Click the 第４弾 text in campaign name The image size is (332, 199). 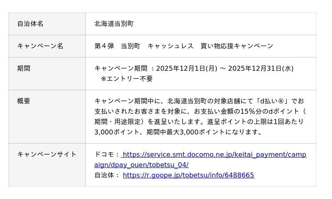coord(104,46)
